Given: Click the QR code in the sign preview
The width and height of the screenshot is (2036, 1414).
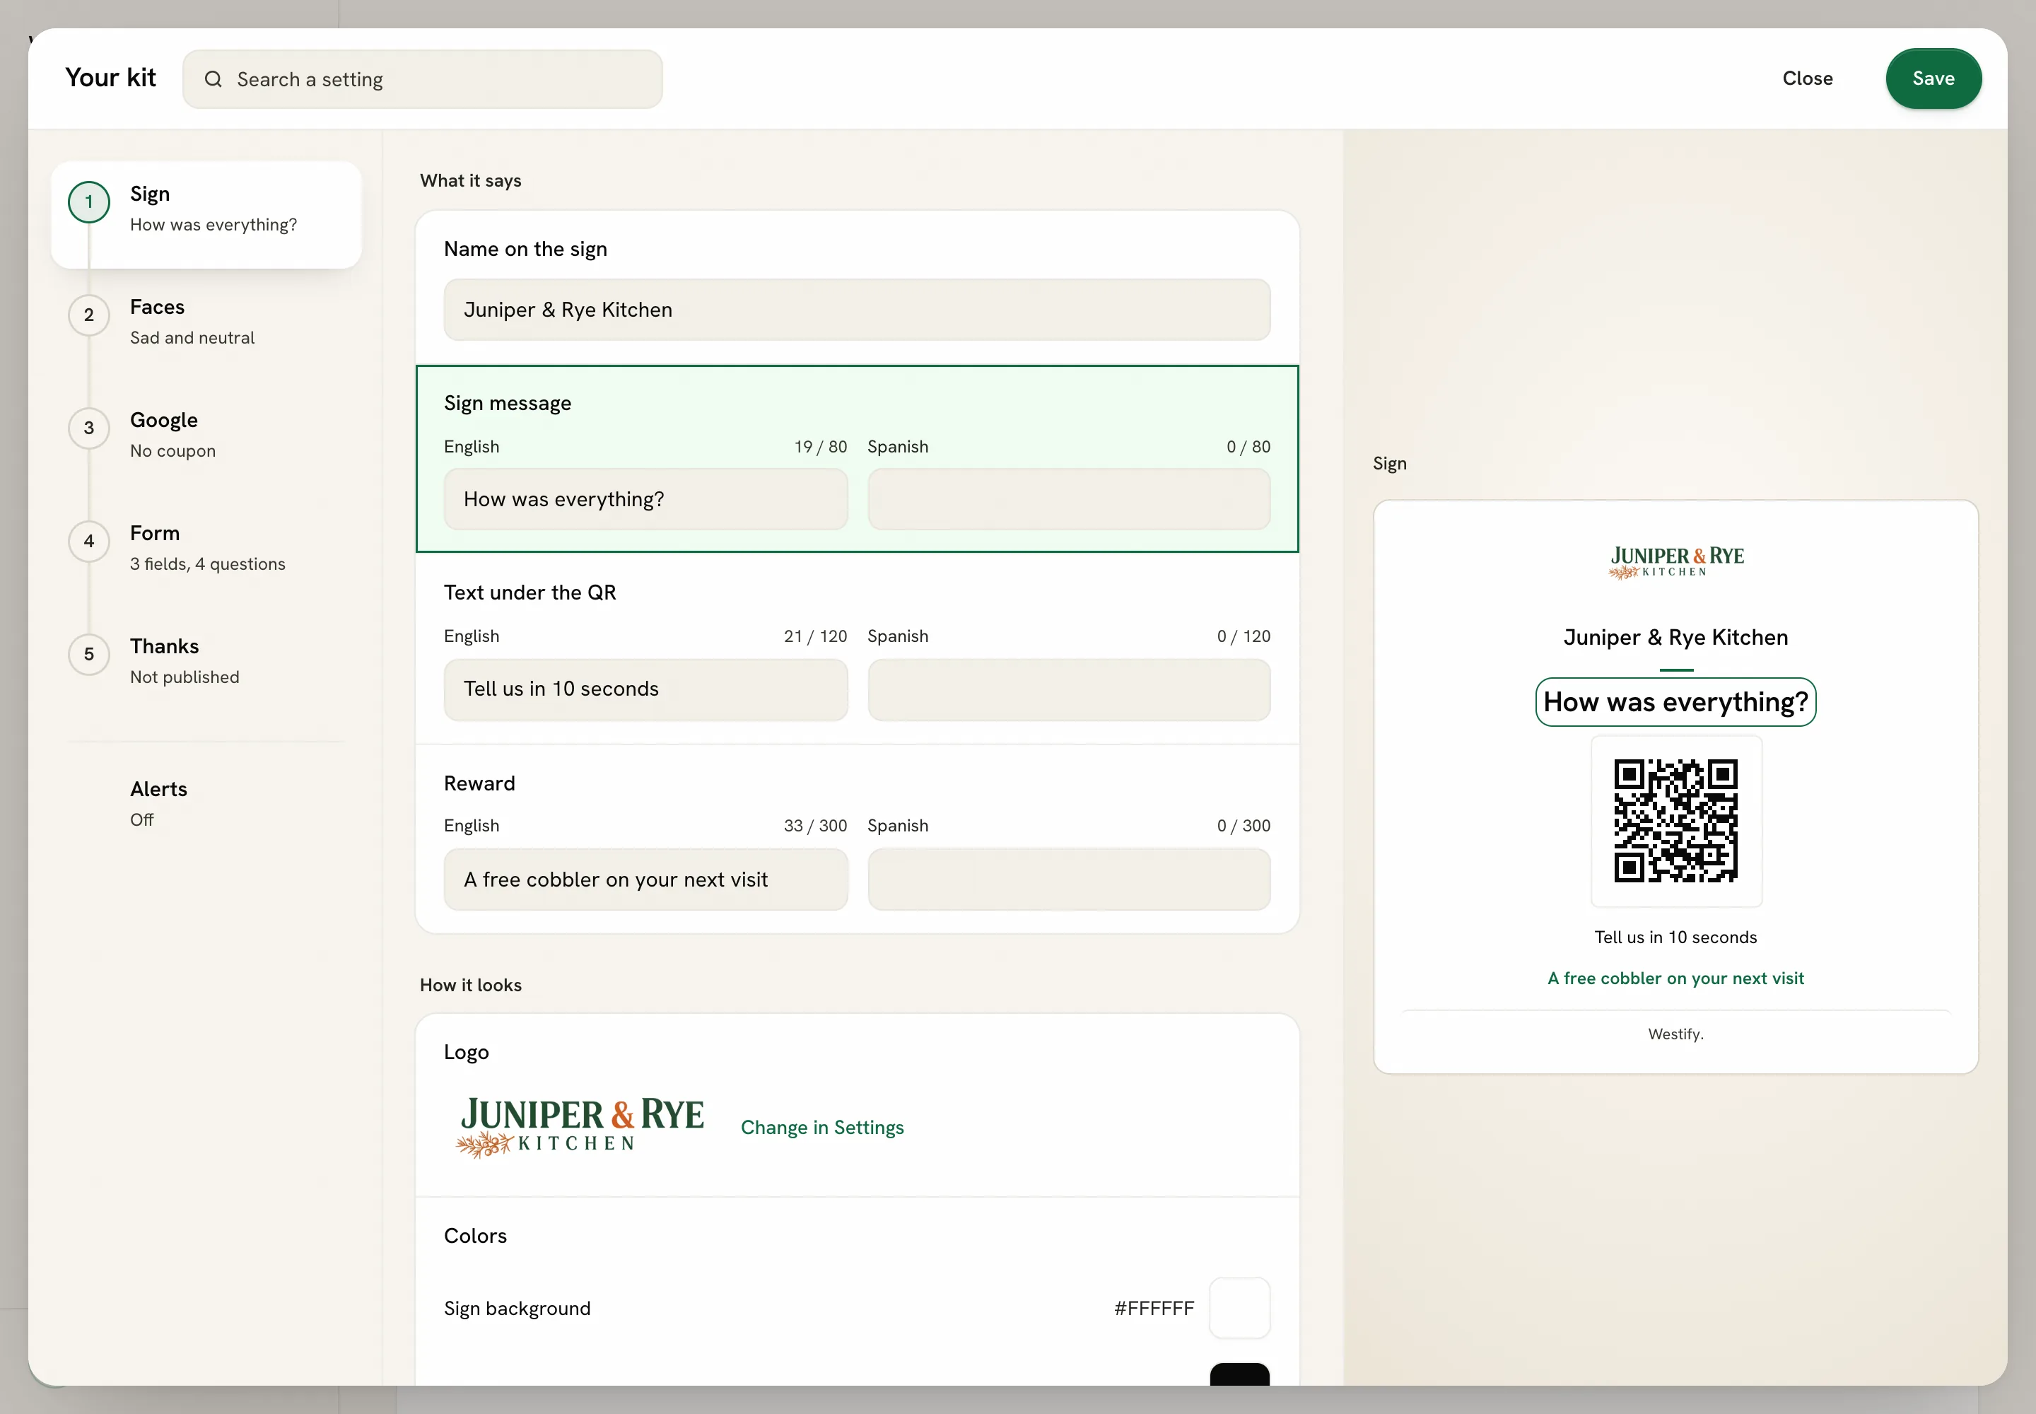Looking at the screenshot, I should [1675, 820].
